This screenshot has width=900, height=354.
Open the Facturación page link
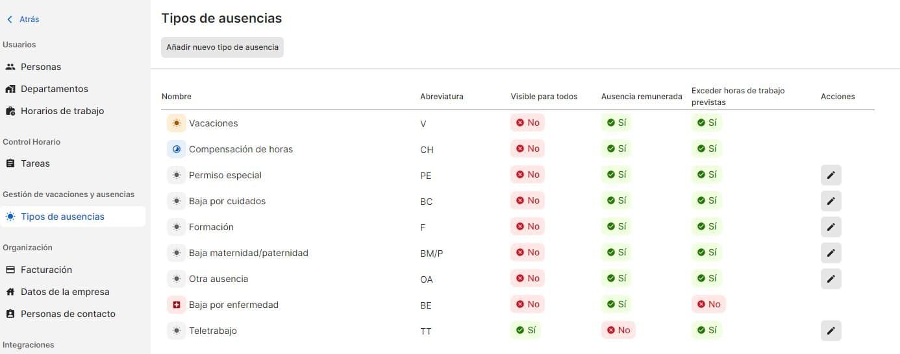tap(46, 270)
